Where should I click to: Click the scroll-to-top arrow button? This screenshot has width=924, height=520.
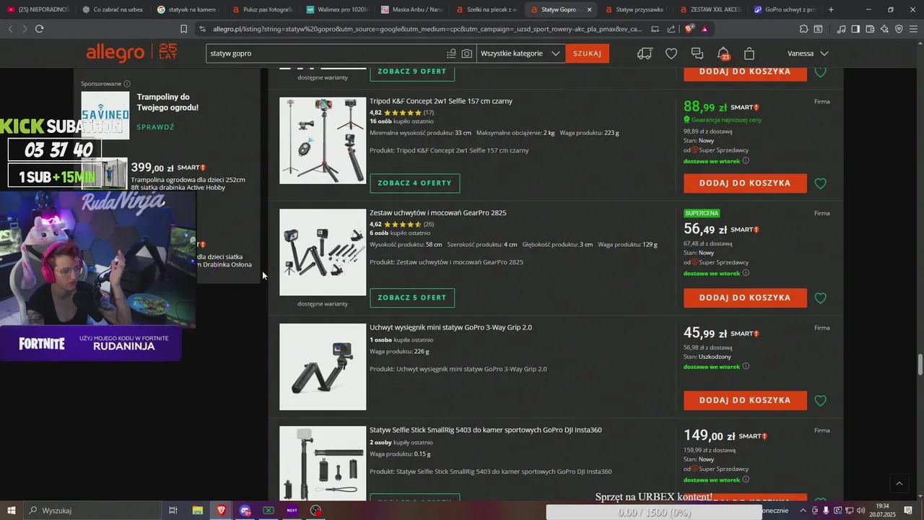[899, 484]
